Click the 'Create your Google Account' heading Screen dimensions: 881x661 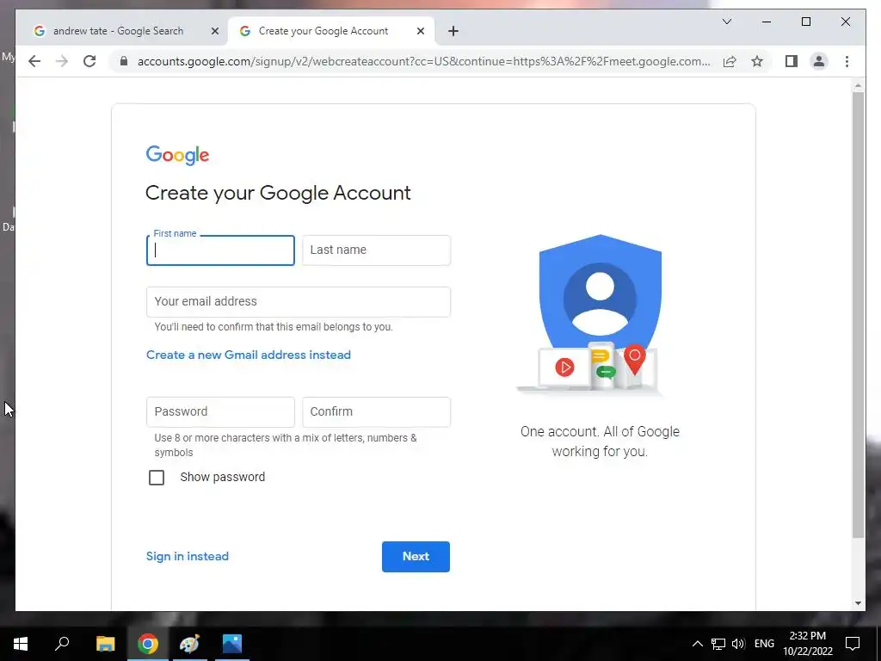click(278, 193)
